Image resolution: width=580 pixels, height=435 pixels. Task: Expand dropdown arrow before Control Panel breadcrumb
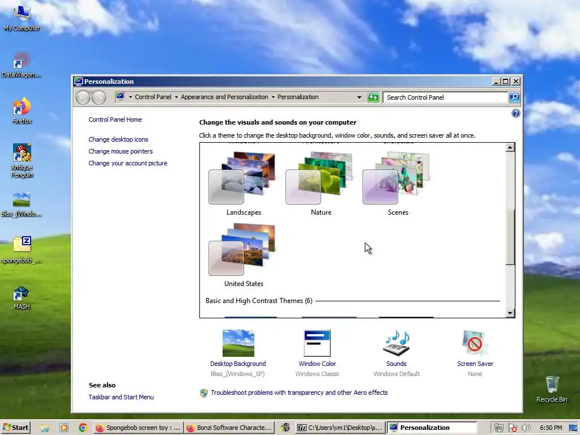click(130, 97)
